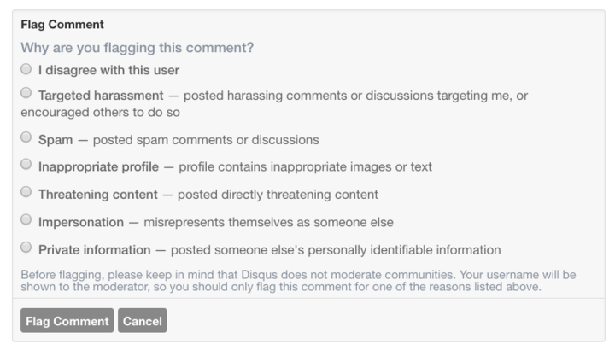Choose the Targeted harassment radio option

tap(26, 93)
